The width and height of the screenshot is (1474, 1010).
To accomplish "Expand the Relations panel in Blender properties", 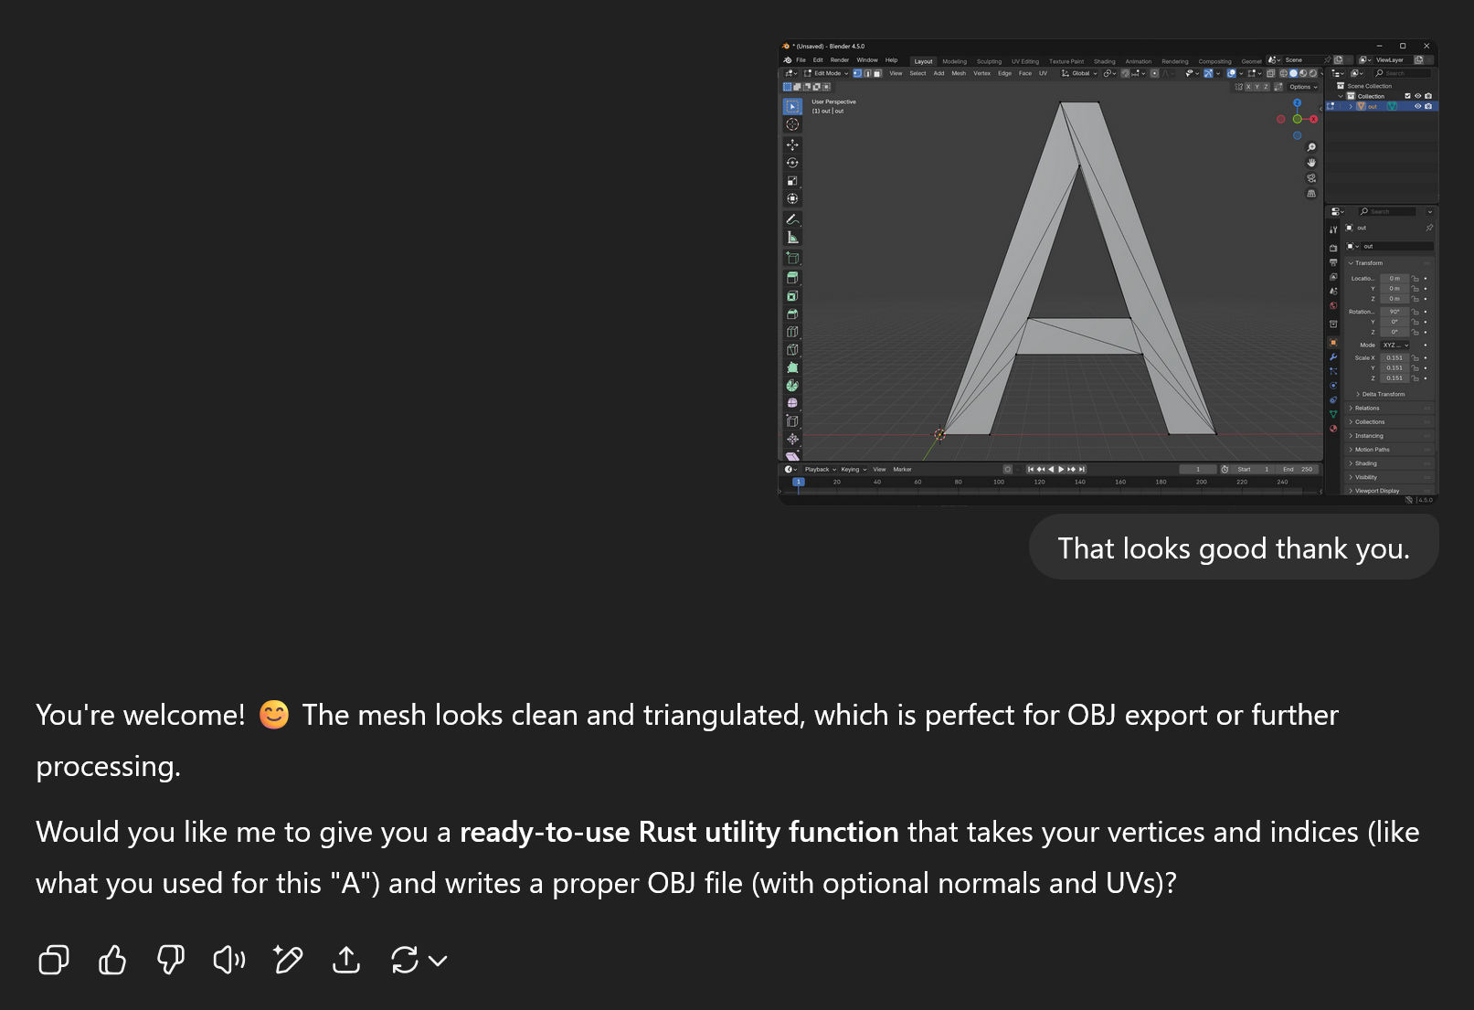I will tap(1389, 408).
